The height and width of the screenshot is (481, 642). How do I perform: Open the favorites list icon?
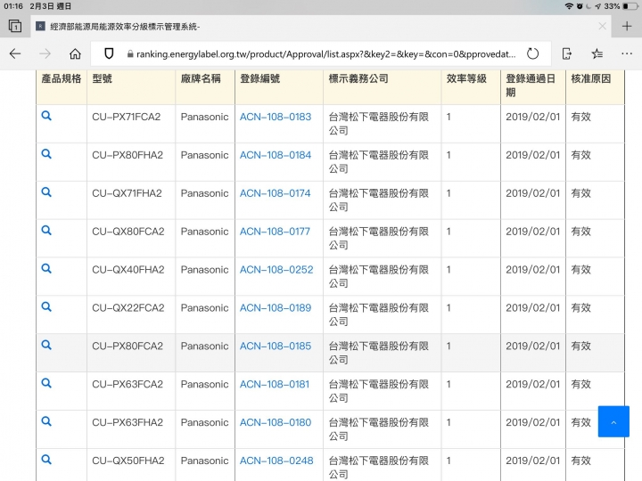pos(597,53)
